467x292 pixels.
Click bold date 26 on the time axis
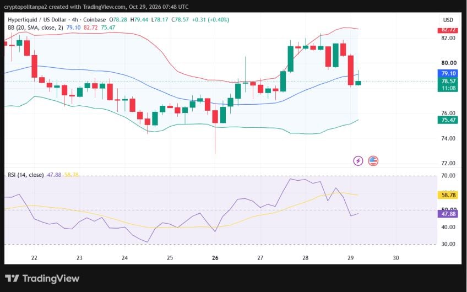[215, 258]
